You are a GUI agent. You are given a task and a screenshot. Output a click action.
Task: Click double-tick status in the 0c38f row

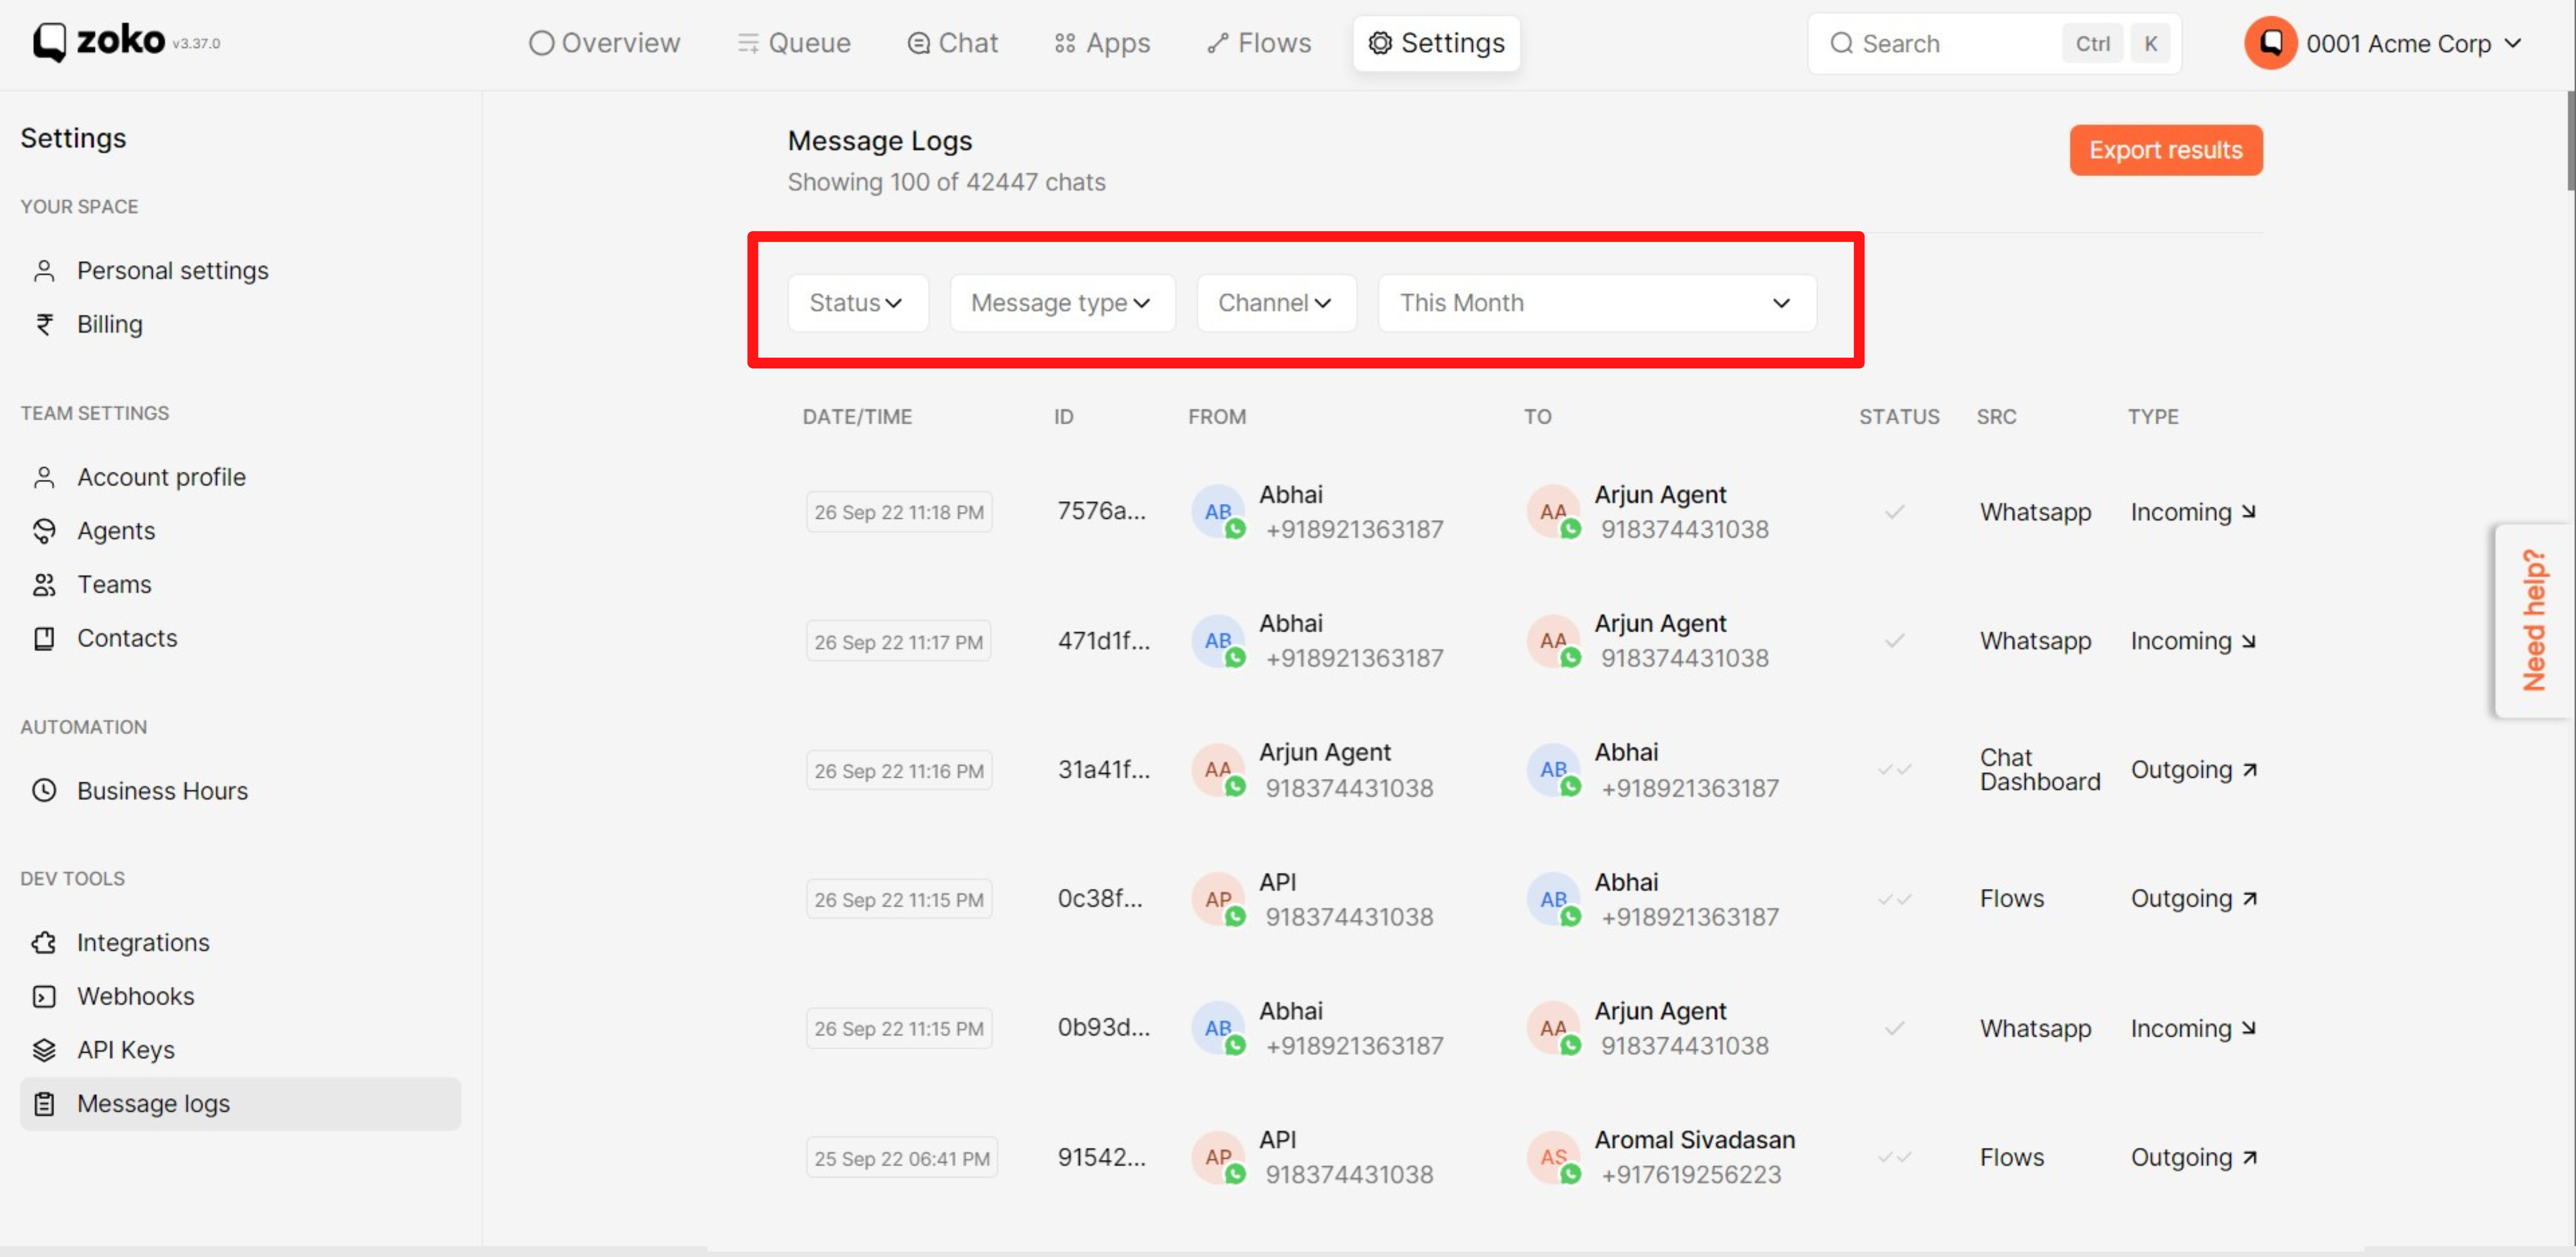[x=1894, y=899]
